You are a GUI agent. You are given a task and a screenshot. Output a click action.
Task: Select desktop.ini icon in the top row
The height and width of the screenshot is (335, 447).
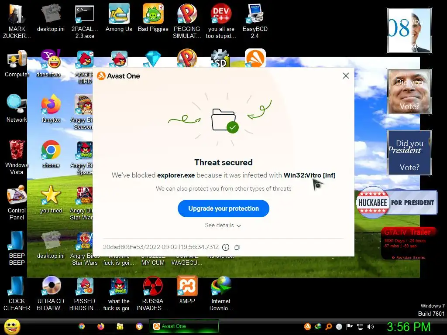(x=51, y=17)
